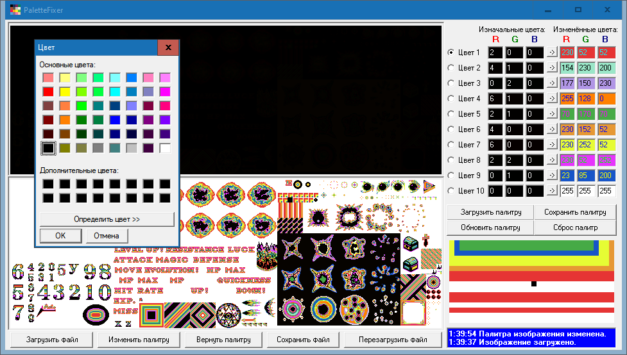Click Вернуть палитру button
627x355 pixels.
tap(223, 340)
